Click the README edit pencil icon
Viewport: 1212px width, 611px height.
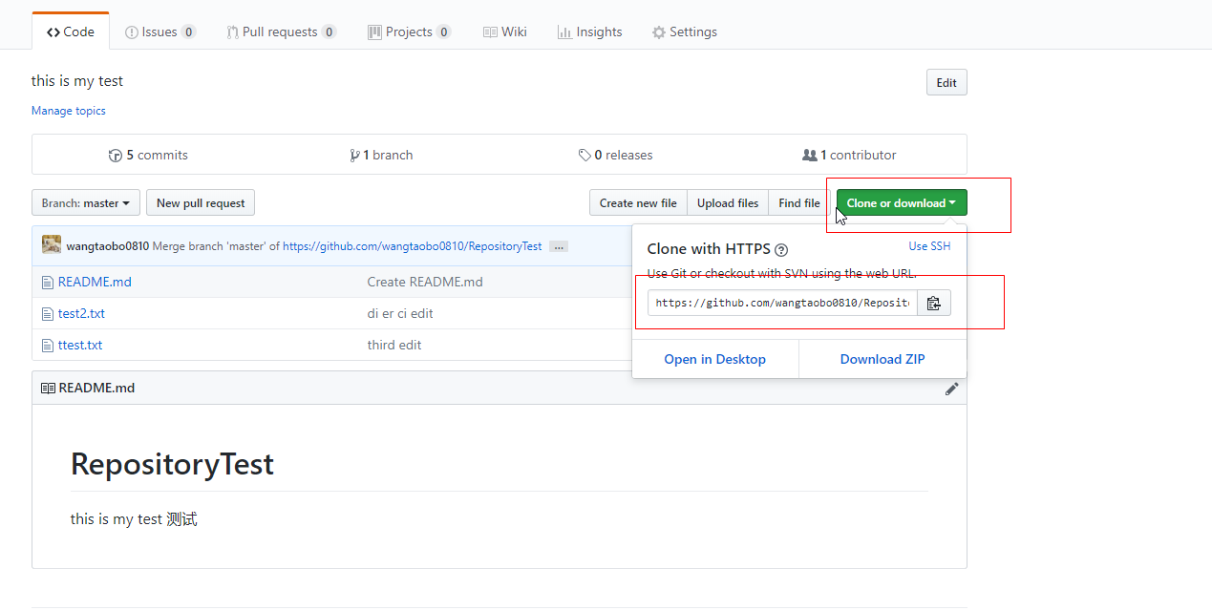(951, 389)
